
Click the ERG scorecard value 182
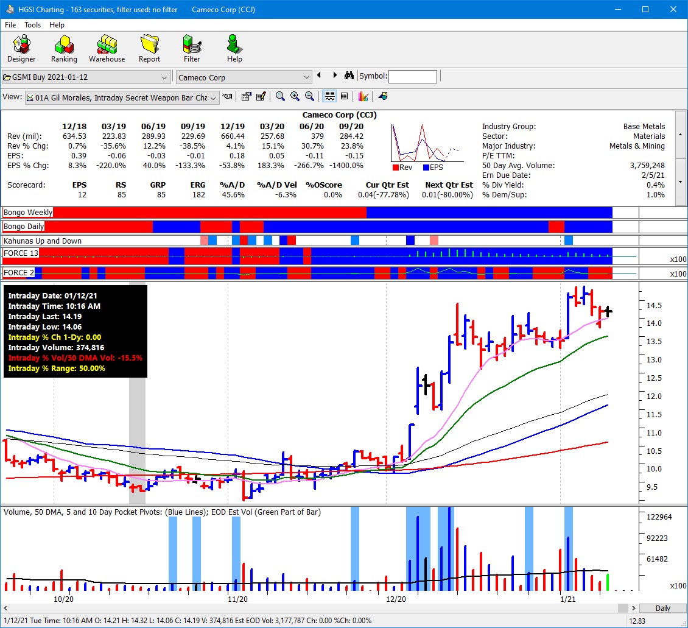(x=198, y=195)
